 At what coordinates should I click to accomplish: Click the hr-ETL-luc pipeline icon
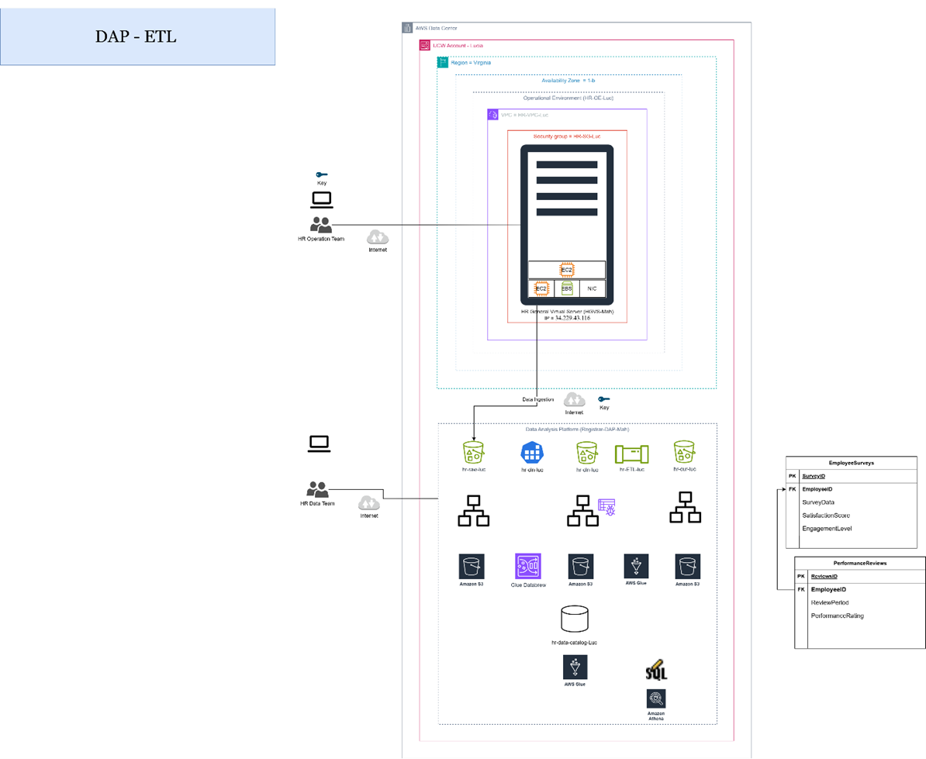coord(632,454)
